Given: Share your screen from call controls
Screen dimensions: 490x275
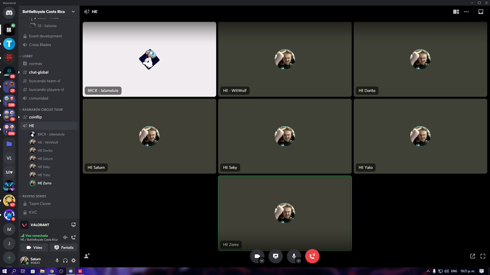Looking at the screenshot, I should 275,256.
